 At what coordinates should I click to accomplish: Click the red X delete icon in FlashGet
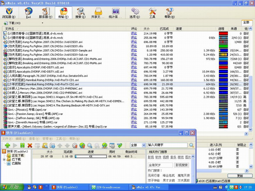pyautogui.click(x=30, y=145)
